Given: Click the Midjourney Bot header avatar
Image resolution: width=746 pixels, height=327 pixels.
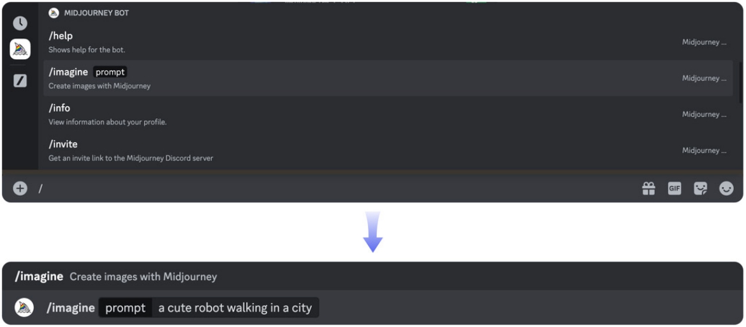Looking at the screenshot, I should click(54, 13).
